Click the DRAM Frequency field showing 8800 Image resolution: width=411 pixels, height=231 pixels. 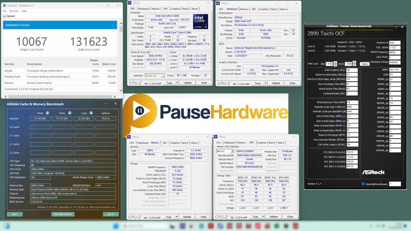point(395,52)
